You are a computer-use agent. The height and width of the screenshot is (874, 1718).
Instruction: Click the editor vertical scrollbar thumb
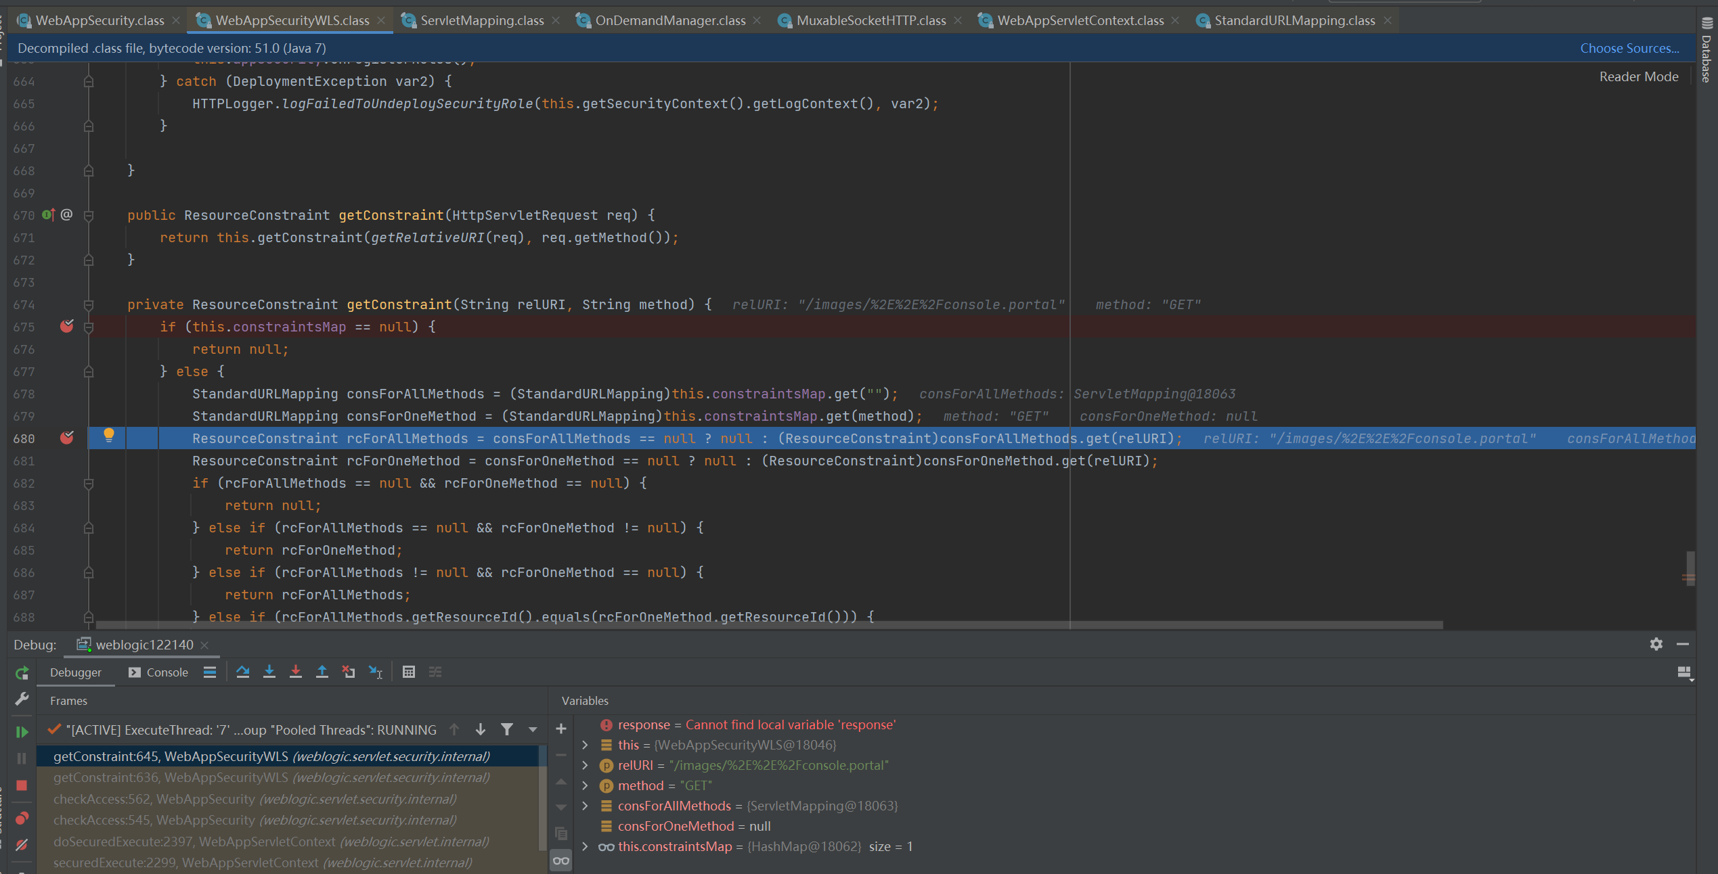[x=1690, y=568]
